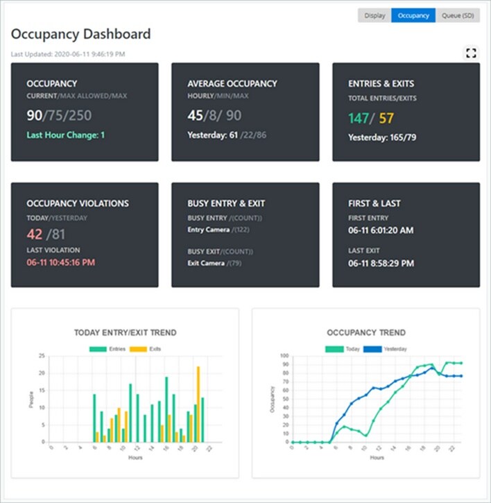Image resolution: width=491 pixels, height=503 pixels.
Task: Click the red last violation timestamp
Action: click(61, 263)
